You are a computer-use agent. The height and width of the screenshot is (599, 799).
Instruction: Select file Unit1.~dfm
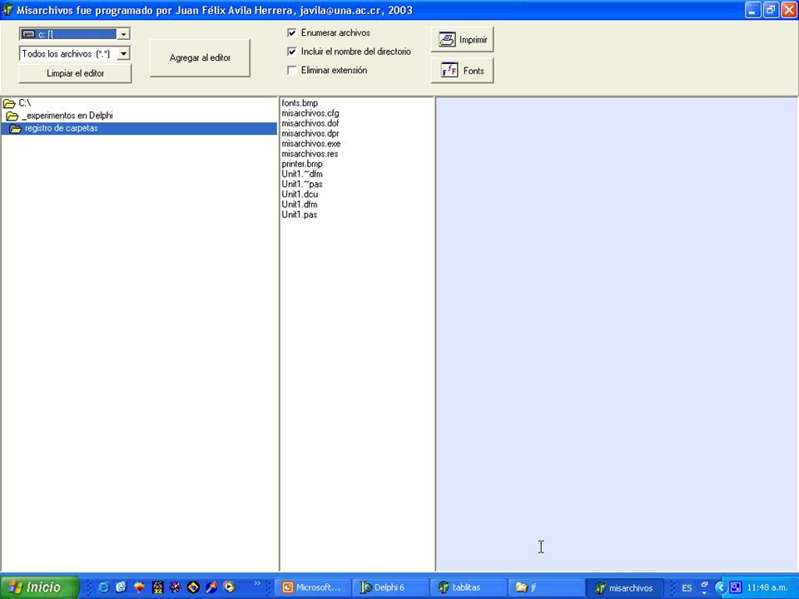pos(302,174)
